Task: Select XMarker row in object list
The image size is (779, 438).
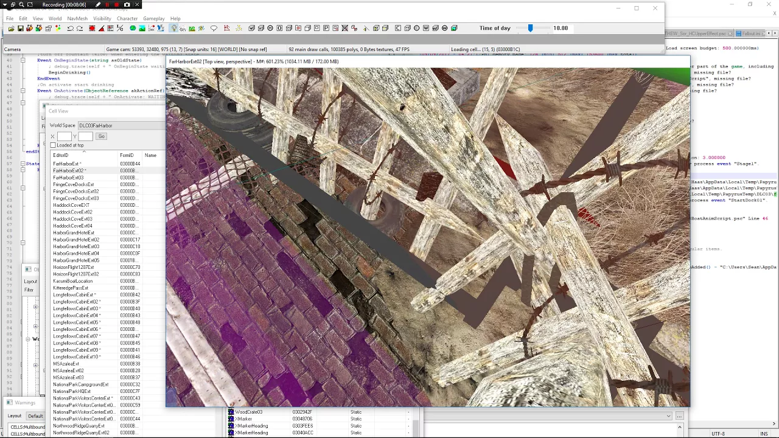Action: click(x=318, y=419)
